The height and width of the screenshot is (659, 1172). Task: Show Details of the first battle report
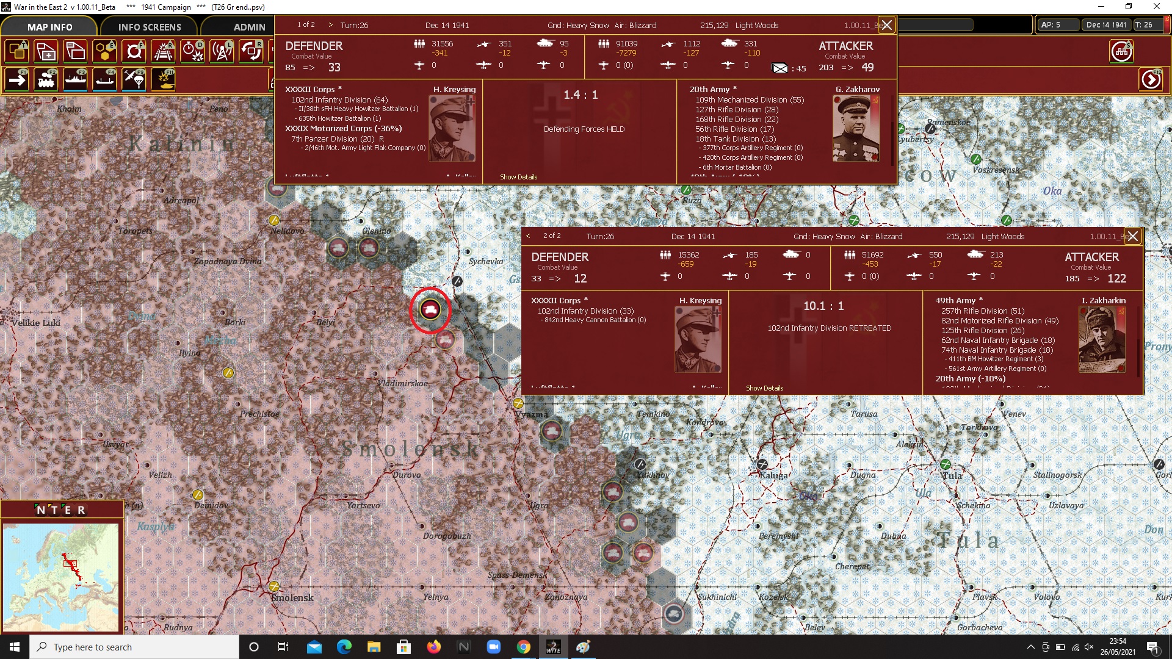[518, 177]
